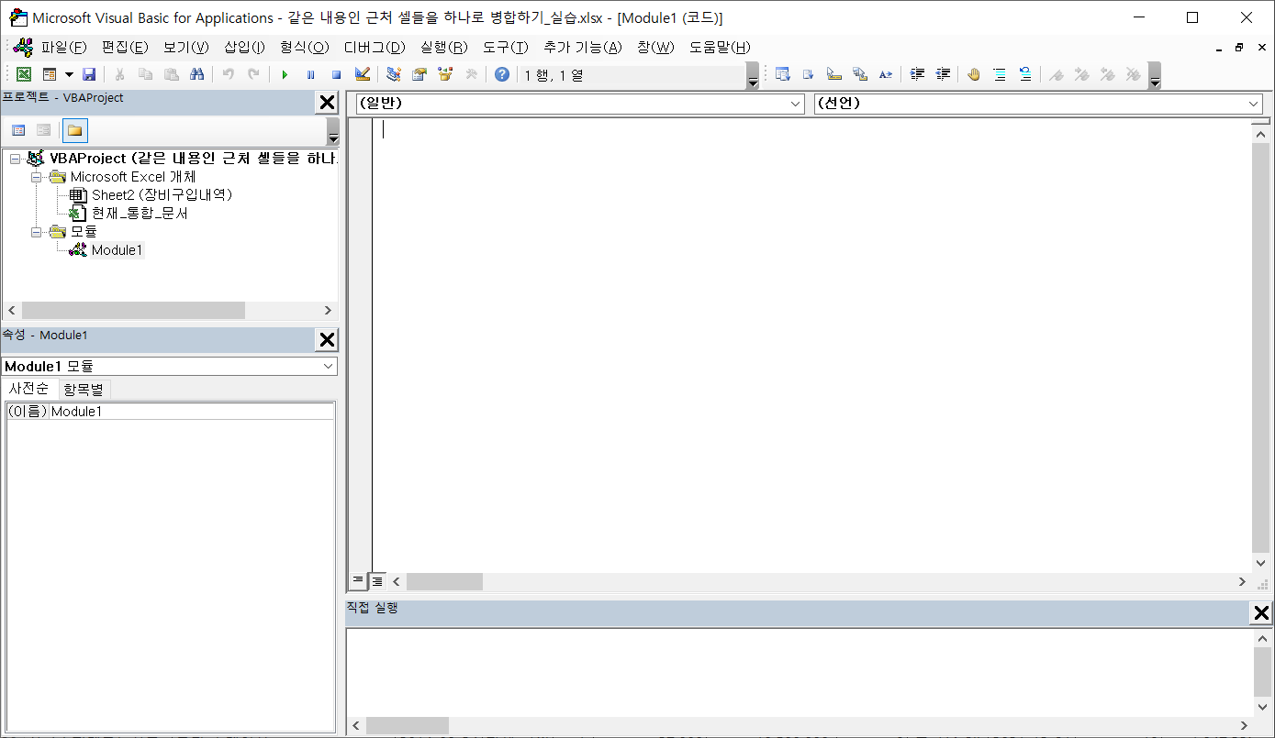The image size is (1275, 738).
Task: Click the Reset stop icon
Action: click(x=336, y=74)
